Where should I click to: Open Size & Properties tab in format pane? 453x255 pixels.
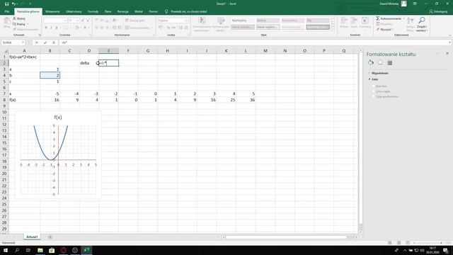click(x=390, y=62)
